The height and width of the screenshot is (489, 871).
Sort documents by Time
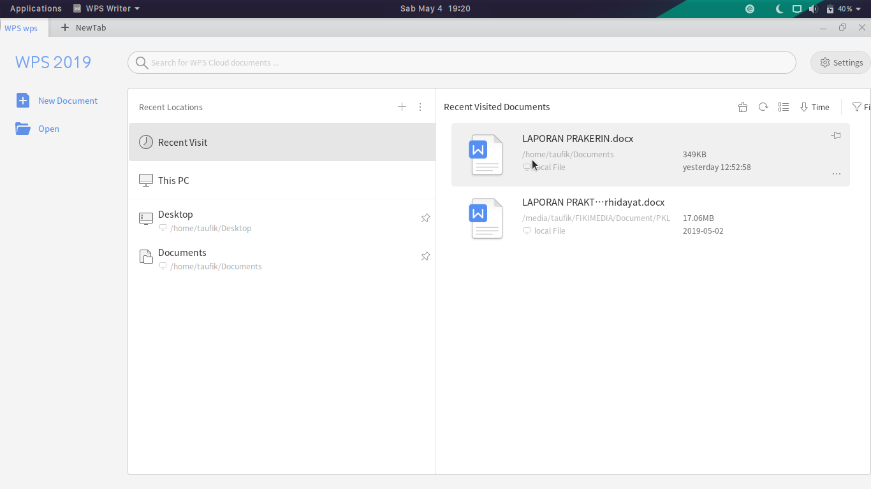click(x=815, y=107)
